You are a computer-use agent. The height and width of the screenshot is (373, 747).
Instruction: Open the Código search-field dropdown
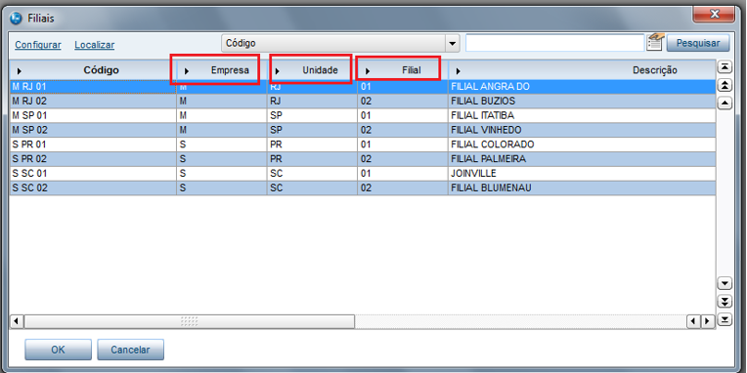coord(452,43)
